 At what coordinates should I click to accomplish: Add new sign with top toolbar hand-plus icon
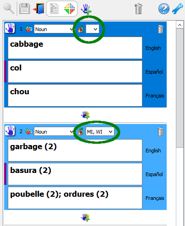[86, 9]
